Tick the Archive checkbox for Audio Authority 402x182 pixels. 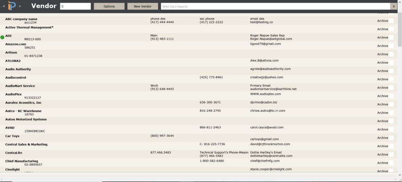[x=391, y=71]
